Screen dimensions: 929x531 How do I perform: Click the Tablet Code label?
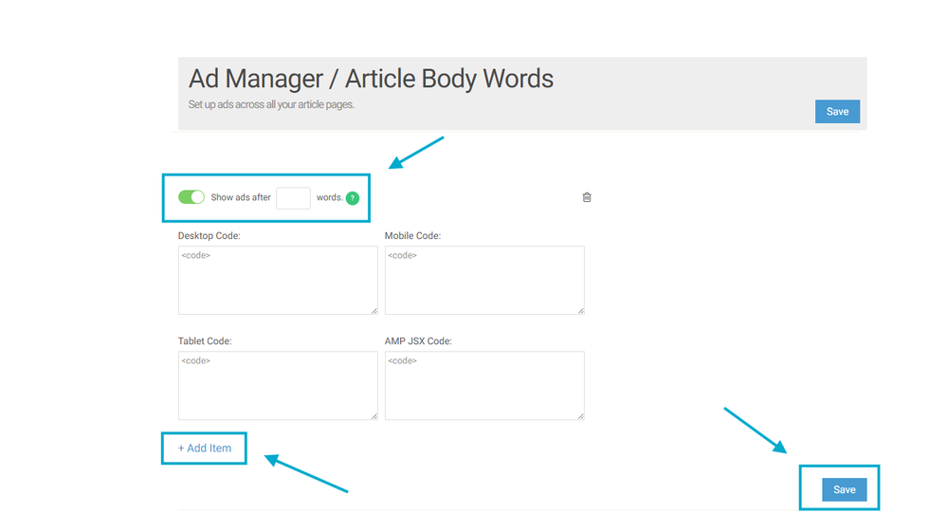coord(205,340)
